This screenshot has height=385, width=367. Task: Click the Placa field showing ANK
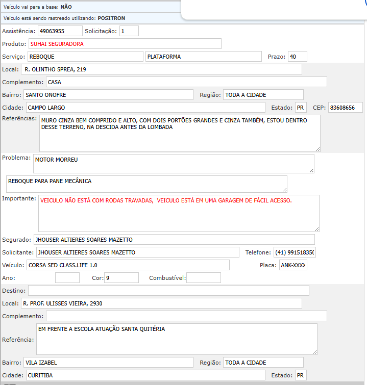point(293,265)
